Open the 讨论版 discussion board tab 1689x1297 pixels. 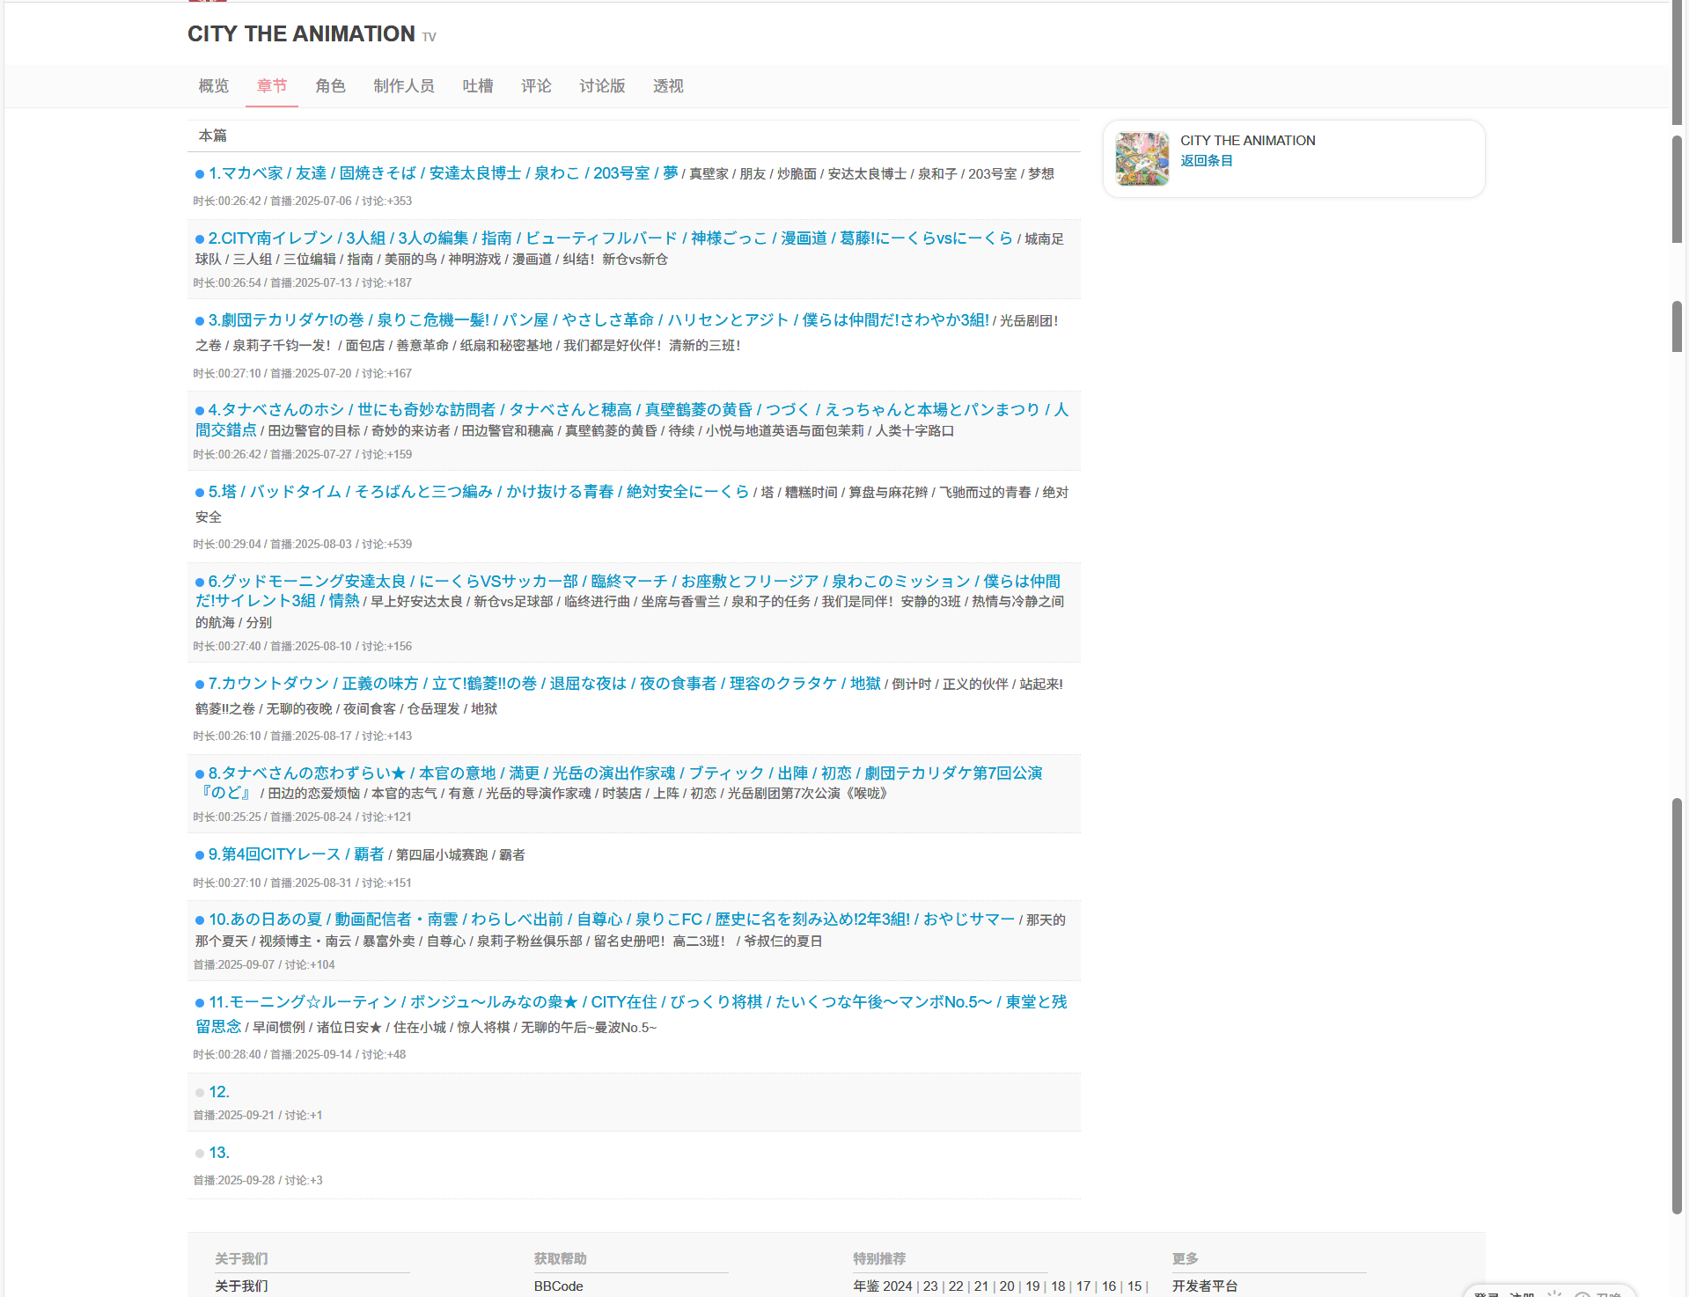(x=602, y=86)
